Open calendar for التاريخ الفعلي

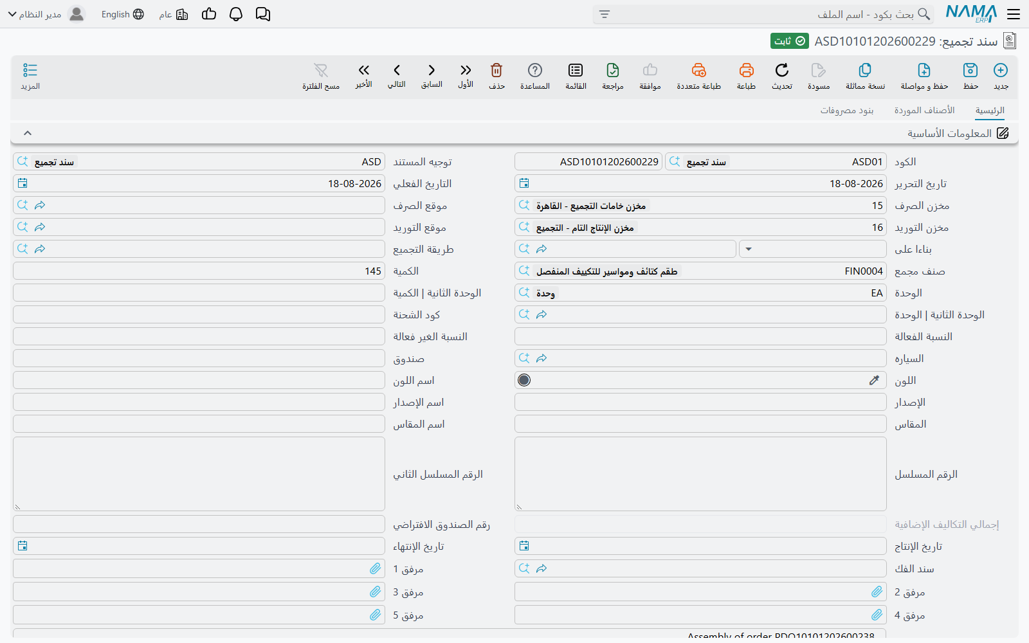pos(23,183)
